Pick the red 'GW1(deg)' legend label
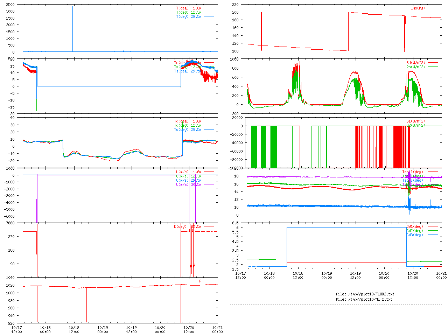The height and width of the screenshot is (336, 448). (x=415, y=226)
